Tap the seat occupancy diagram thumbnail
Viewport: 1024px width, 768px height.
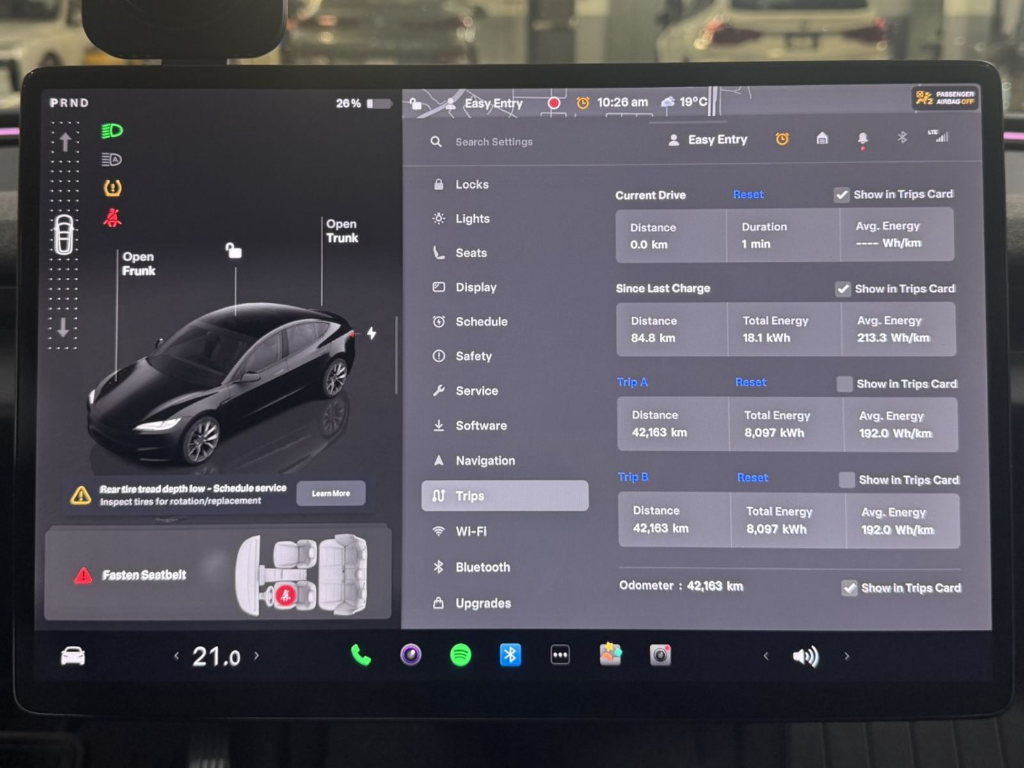click(x=301, y=575)
